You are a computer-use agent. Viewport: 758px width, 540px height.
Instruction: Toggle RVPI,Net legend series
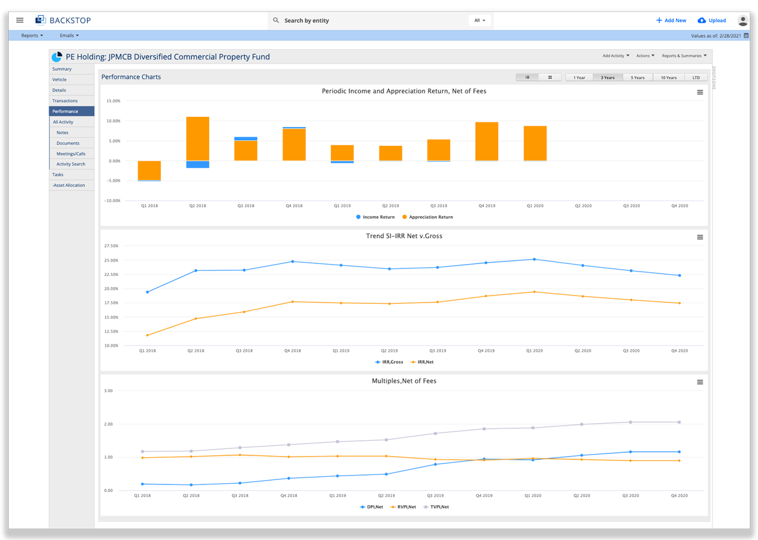[402, 507]
